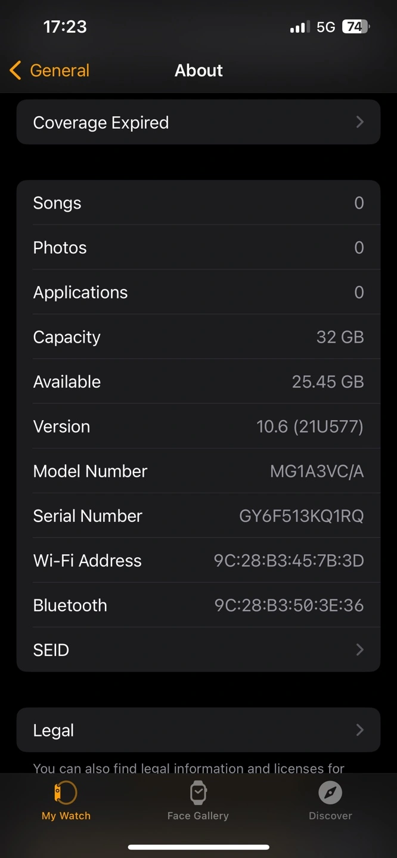
Task: Tap the My Watch icon
Action: click(x=66, y=793)
